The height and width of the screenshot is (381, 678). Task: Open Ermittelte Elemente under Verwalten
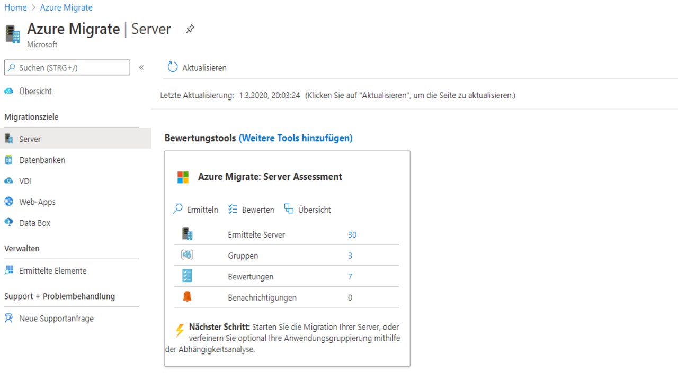(52, 270)
